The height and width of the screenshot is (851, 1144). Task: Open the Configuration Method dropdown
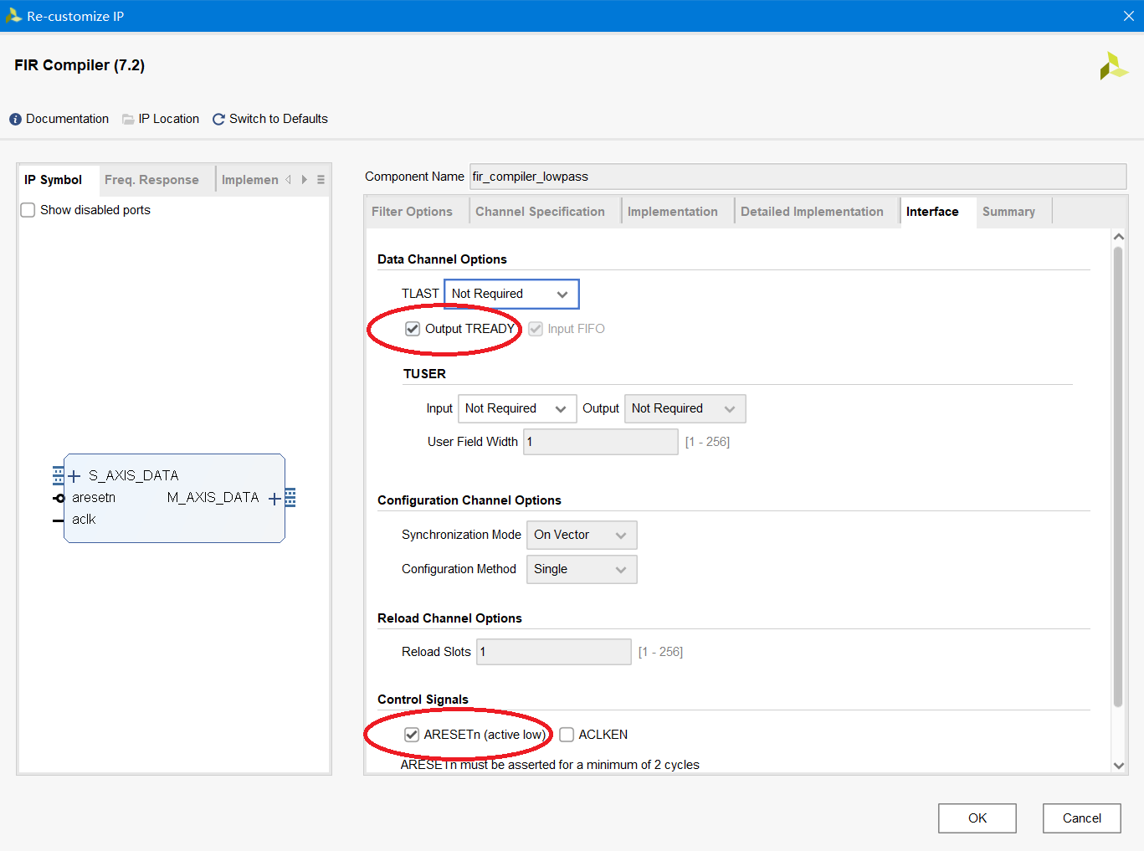pyautogui.click(x=582, y=569)
